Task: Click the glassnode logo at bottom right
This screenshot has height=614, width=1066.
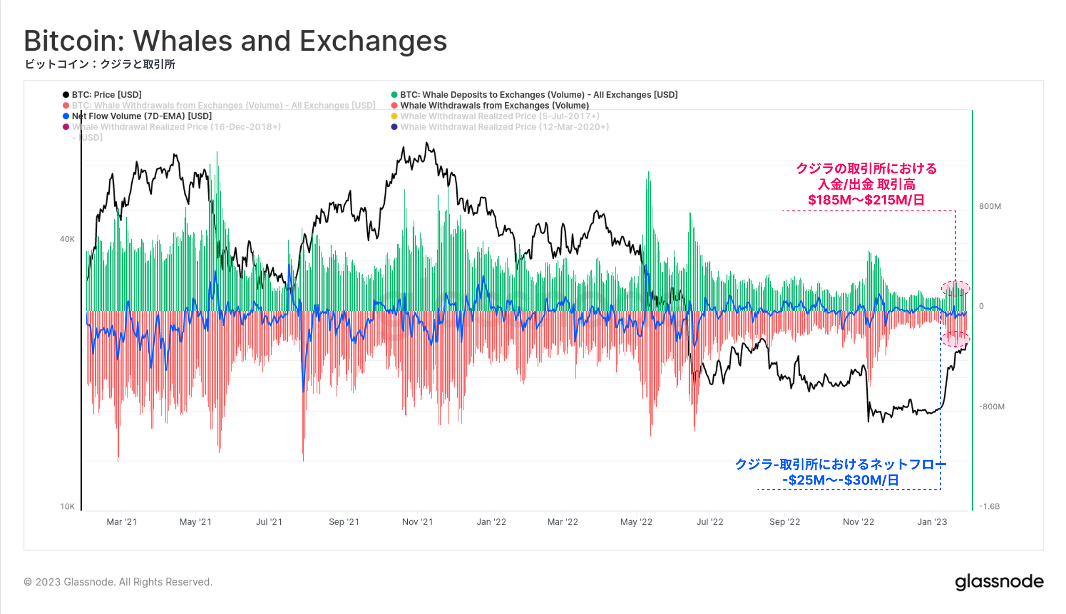Action: [999, 581]
